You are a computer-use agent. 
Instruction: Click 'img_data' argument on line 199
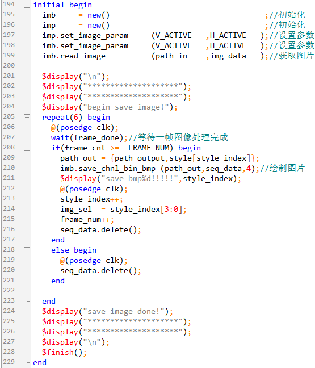228,56
